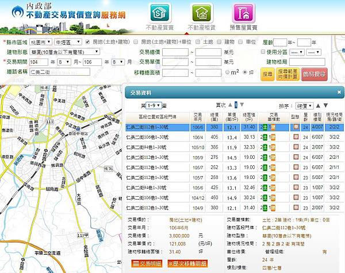Click the 內政部 site logo

pos(18,11)
